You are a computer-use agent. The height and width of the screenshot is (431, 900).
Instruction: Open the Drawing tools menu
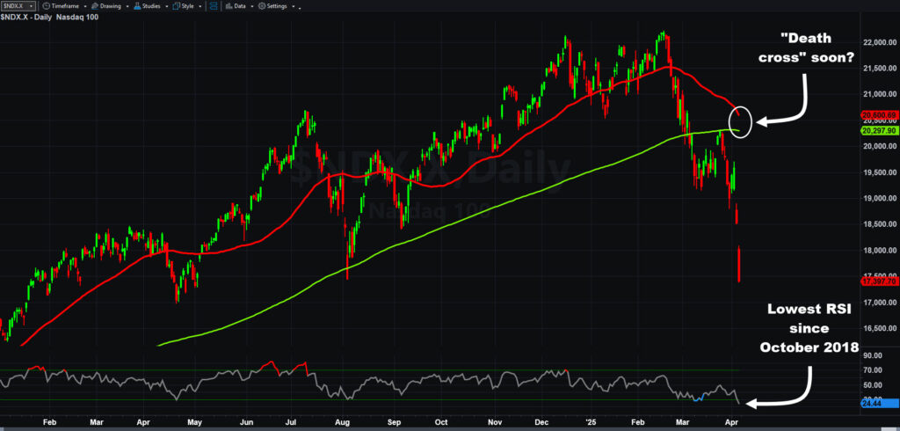105,6
